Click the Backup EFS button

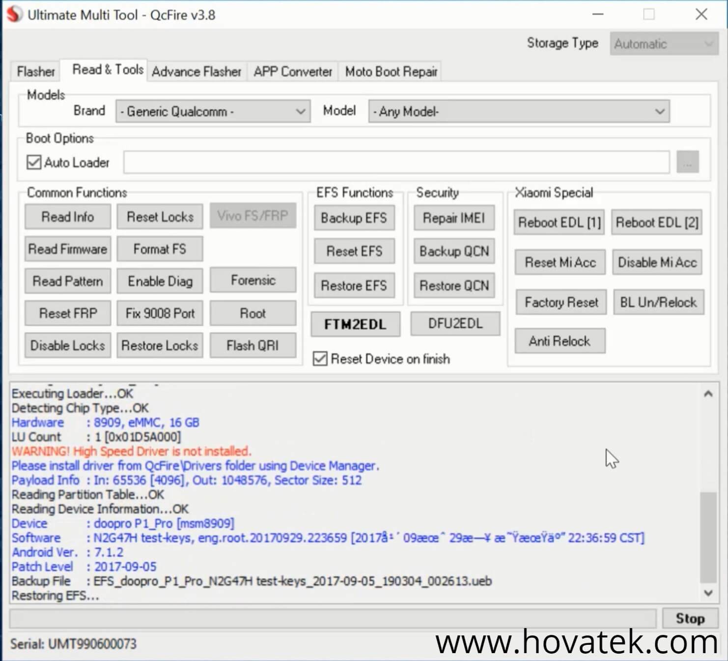[354, 218]
